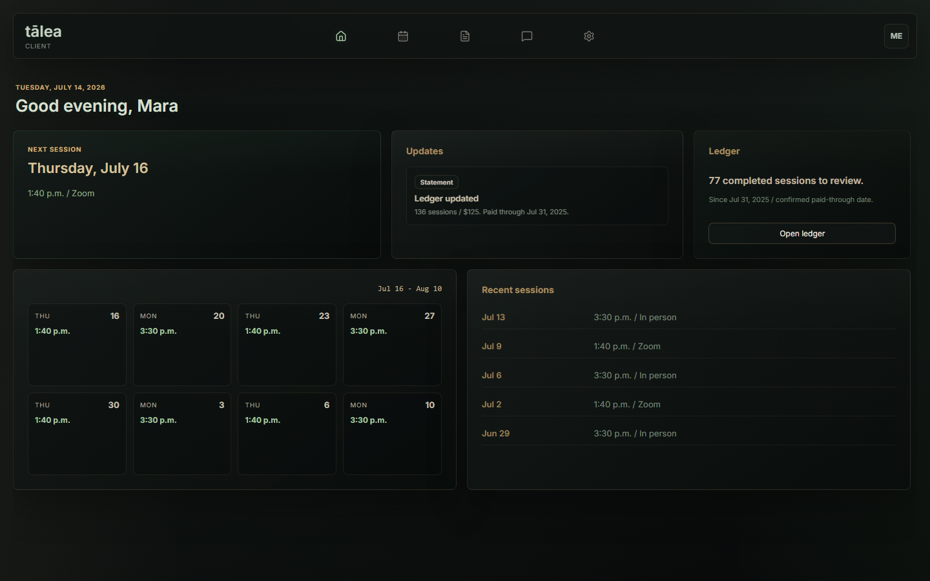Click the Good evening, Mara greeting
The image size is (930, 581).
[97, 106]
